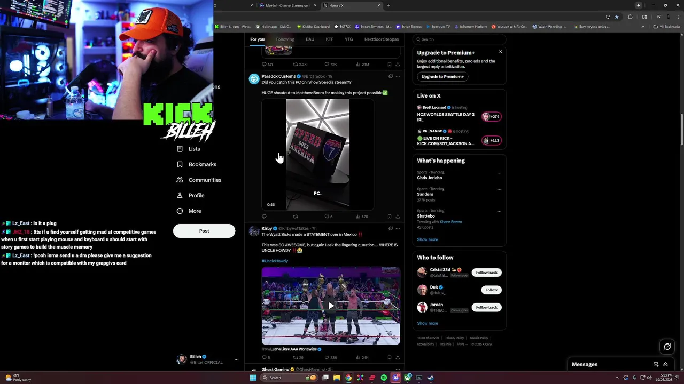Open new message composer in Messages bar

click(656, 364)
